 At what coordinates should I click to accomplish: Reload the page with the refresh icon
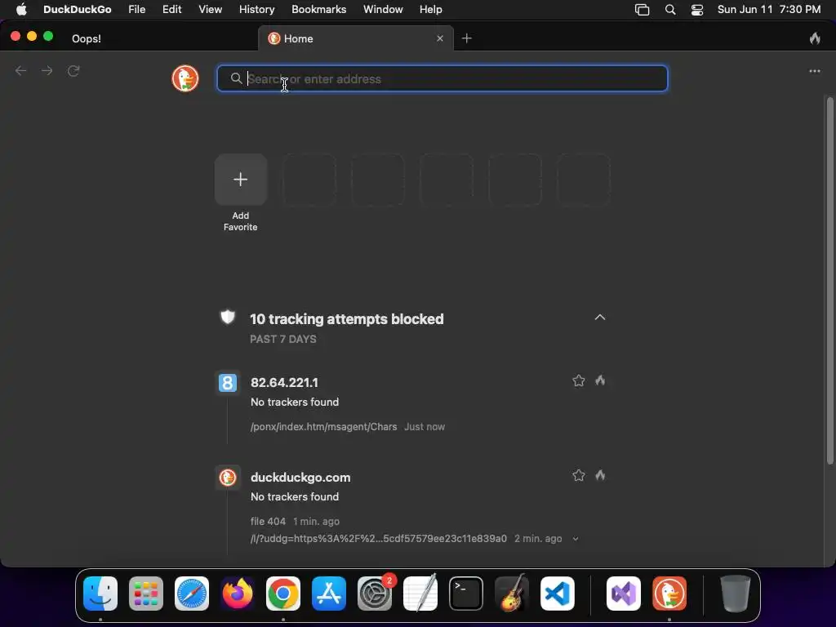(x=73, y=71)
